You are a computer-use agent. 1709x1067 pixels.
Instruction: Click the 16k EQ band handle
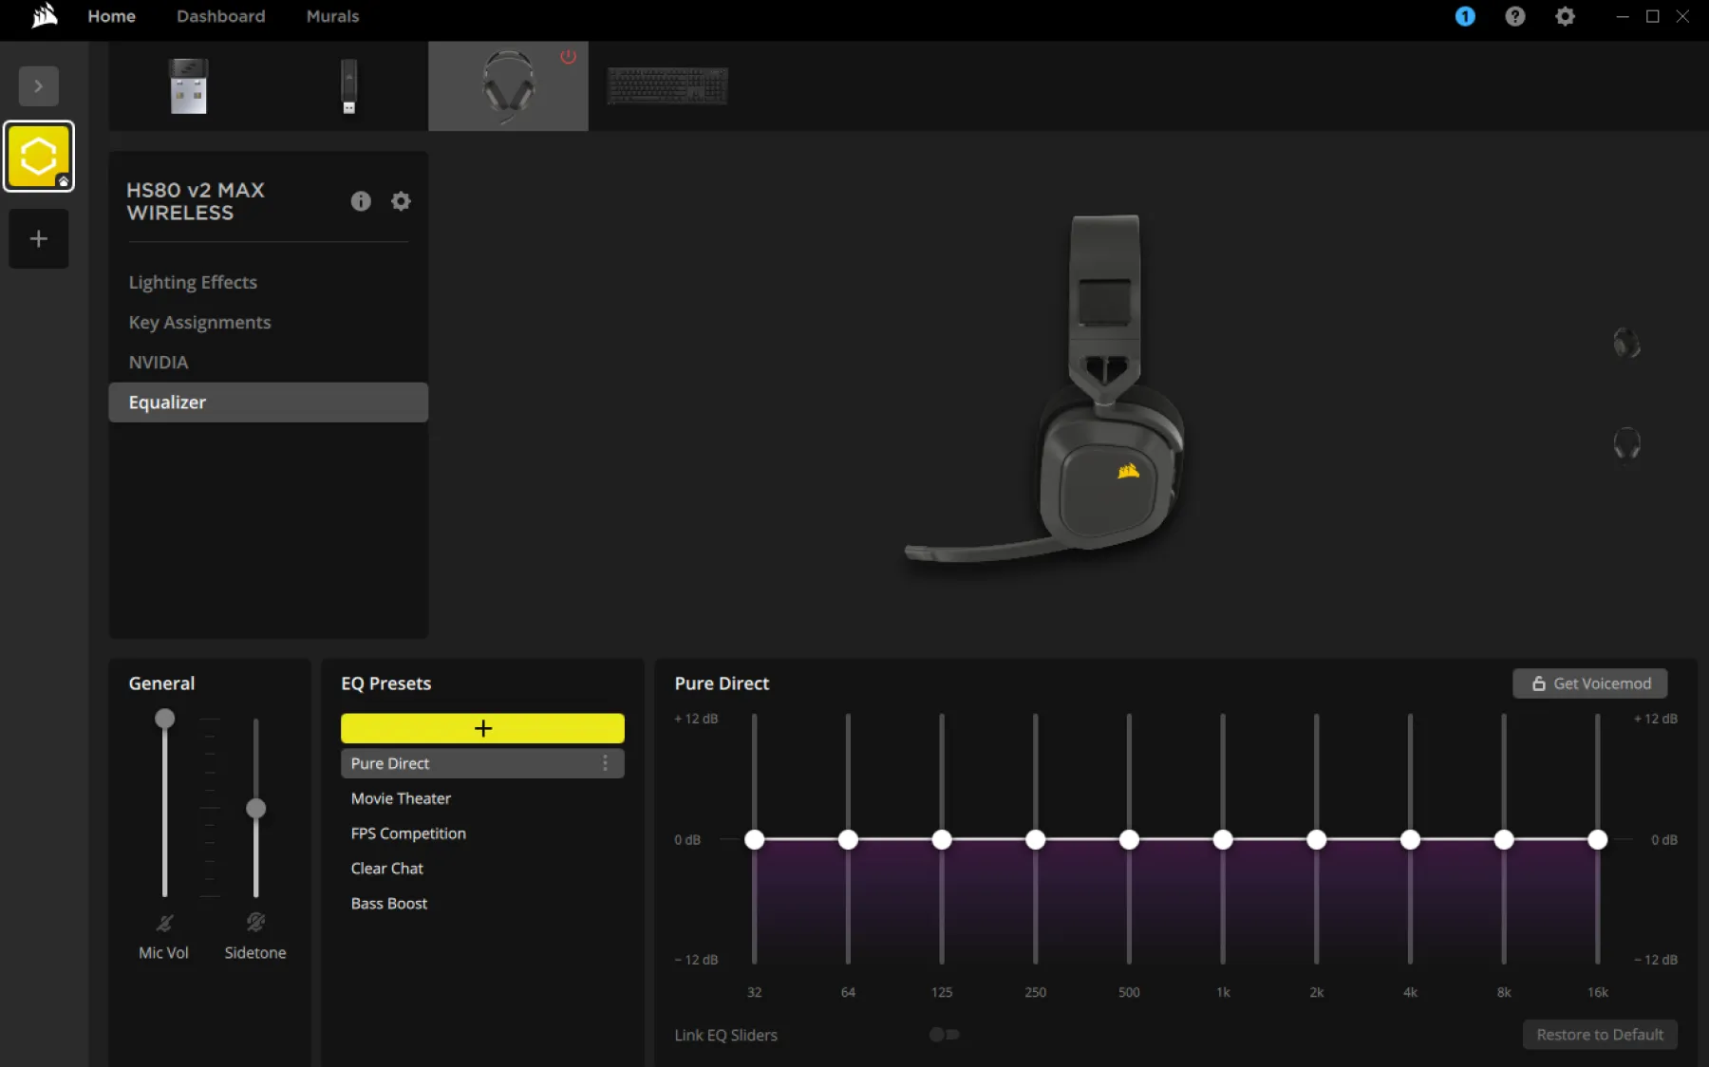pyautogui.click(x=1598, y=839)
